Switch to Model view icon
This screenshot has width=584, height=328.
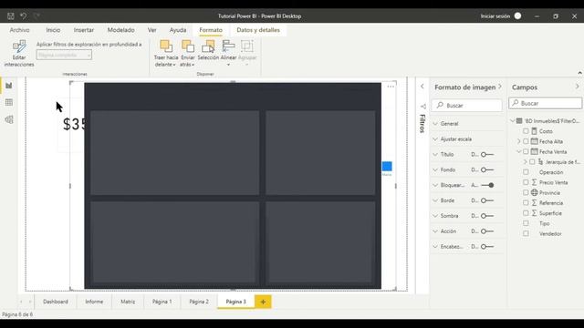[x=9, y=119]
